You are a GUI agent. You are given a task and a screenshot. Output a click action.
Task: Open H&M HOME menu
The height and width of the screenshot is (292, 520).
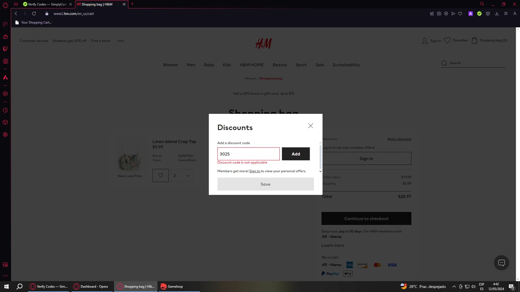(252, 65)
